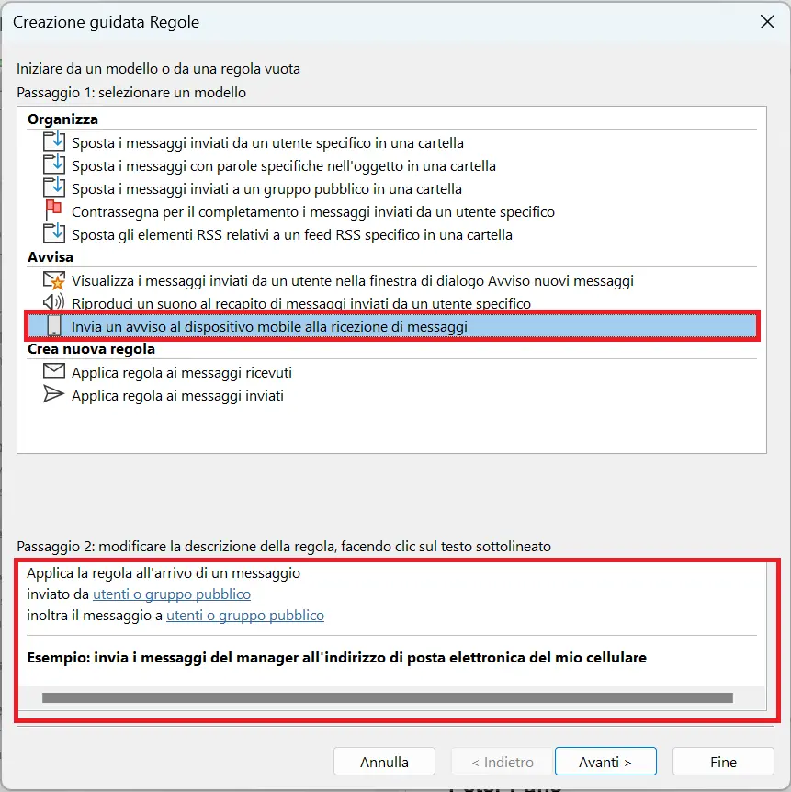Image resolution: width=791 pixels, height=792 pixels.
Task: Click the forward-to 'utenti o gruppo pubblico' link
Action: pyautogui.click(x=245, y=615)
